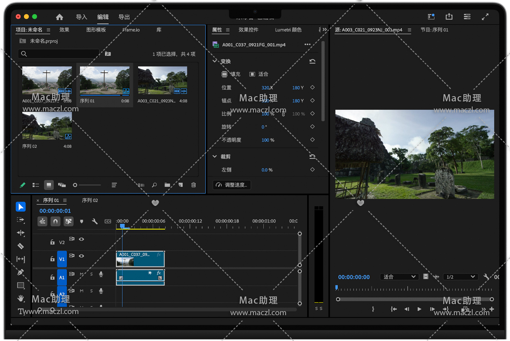Switch to the 导出 tab
The image size is (510, 341).
click(124, 17)
